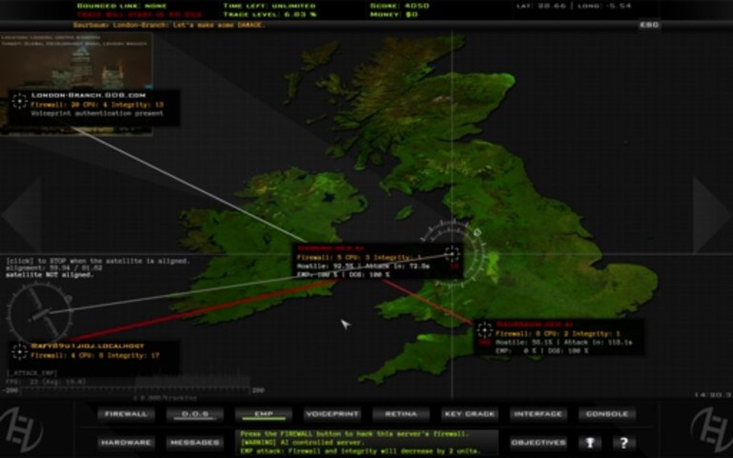Target the lower-right hostile AI server crosshair
This screenshot has height=458, width=733.
coord(485,330)
